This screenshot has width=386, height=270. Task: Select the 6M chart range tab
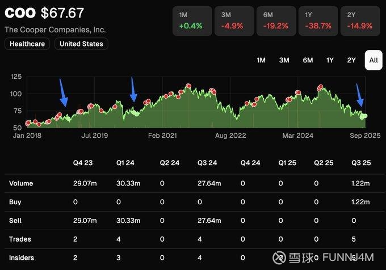(308, 60)
